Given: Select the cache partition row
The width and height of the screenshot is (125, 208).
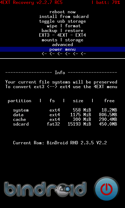Looking at the screenshot, I should [x=65, y=119].
